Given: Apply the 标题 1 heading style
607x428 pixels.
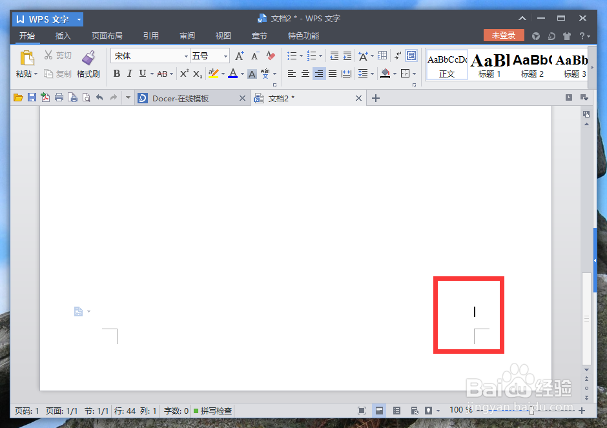Looking at the screenshot, I should [489, 65].
